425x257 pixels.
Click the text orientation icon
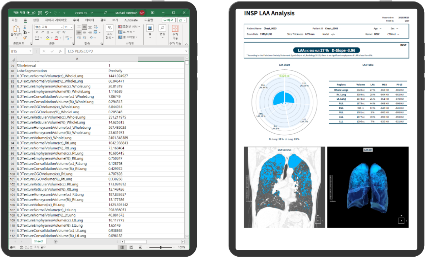[92, 38]
